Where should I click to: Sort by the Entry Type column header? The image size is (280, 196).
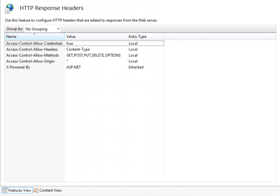145,37
